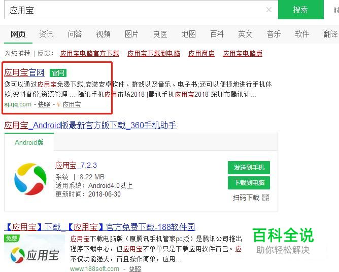This screenshot has height=272, width=339.
Task: Open the 地图 tab
Action: (188, 34)
